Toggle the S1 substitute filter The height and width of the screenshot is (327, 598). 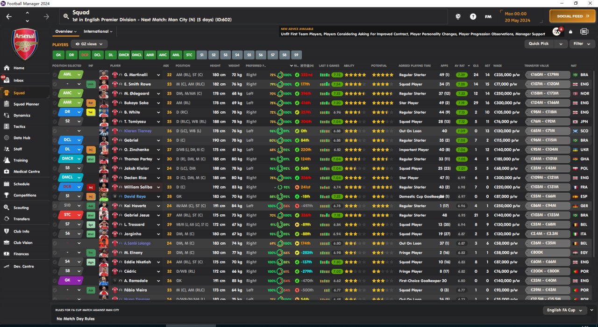point(202,55)
